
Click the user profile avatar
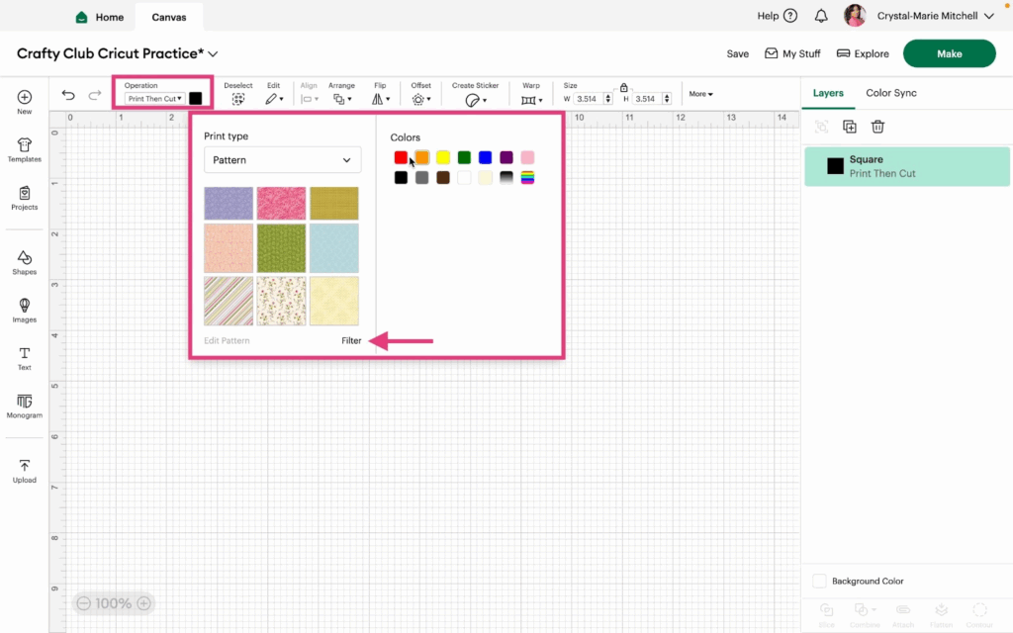pyautogui.click(x=855, y=16)
